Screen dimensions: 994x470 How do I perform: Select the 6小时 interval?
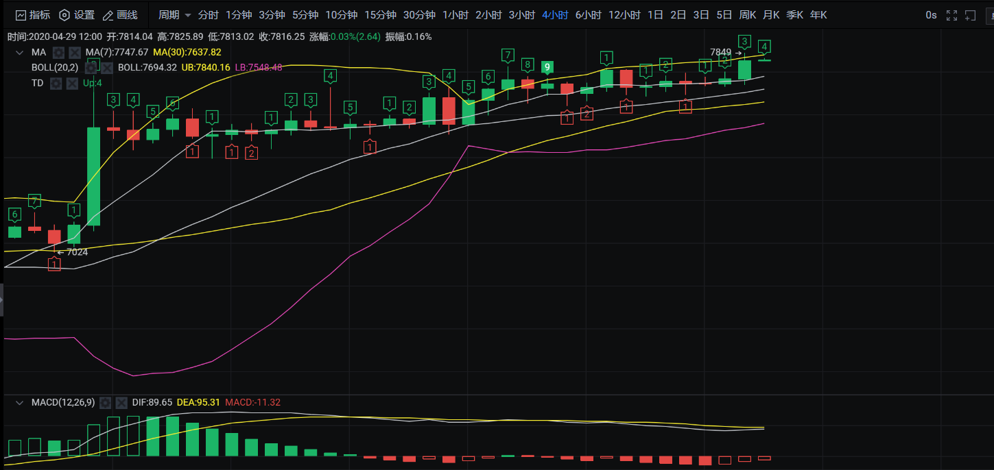(x=588, y=15)
